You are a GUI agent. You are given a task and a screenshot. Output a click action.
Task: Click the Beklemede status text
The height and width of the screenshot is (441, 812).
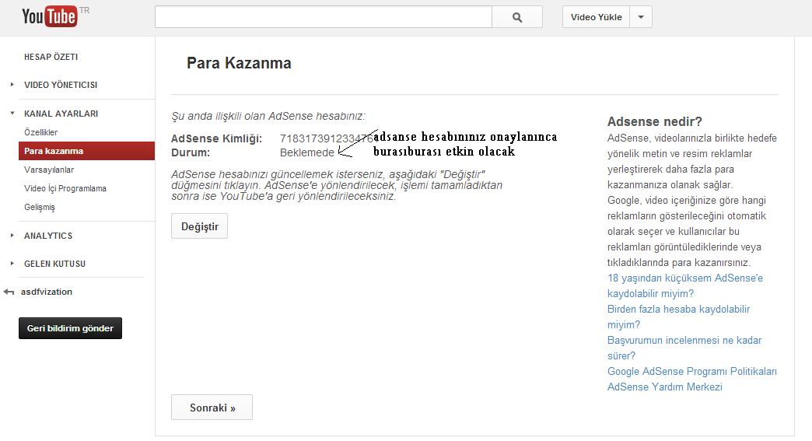click(x=307, y=152)
